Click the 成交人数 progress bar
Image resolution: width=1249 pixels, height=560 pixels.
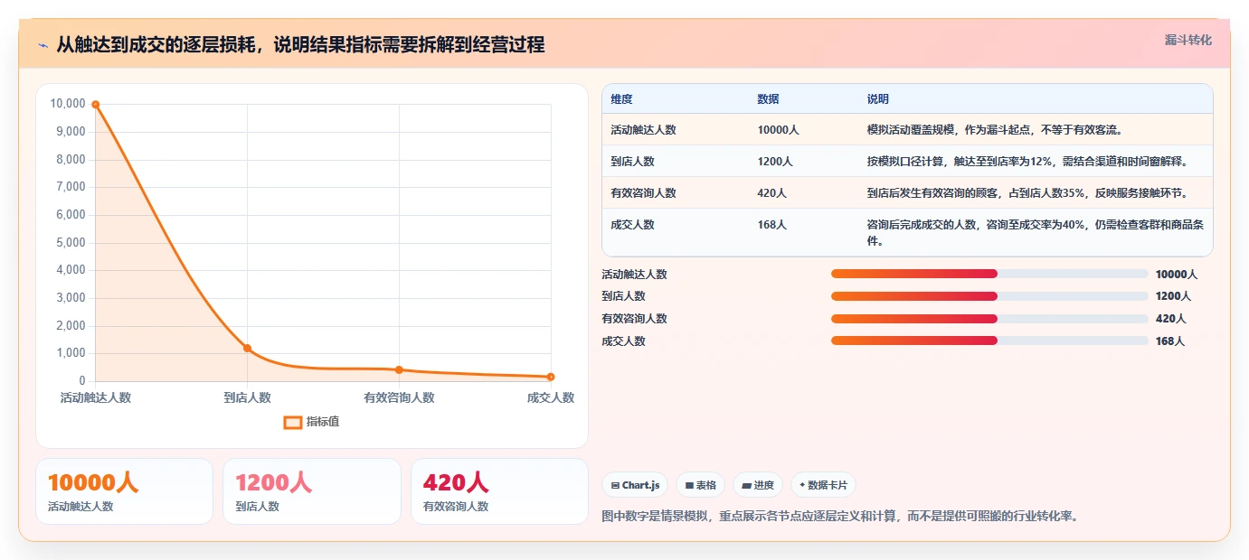tap(989, 341)
